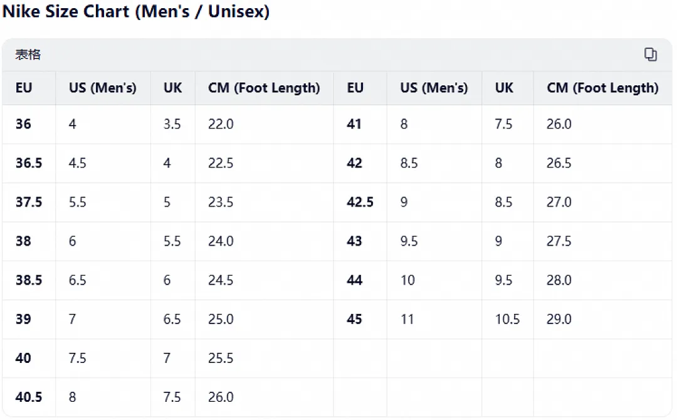Click the copy table icon
This screenshot has width=677, height=420.
point(650,55)
